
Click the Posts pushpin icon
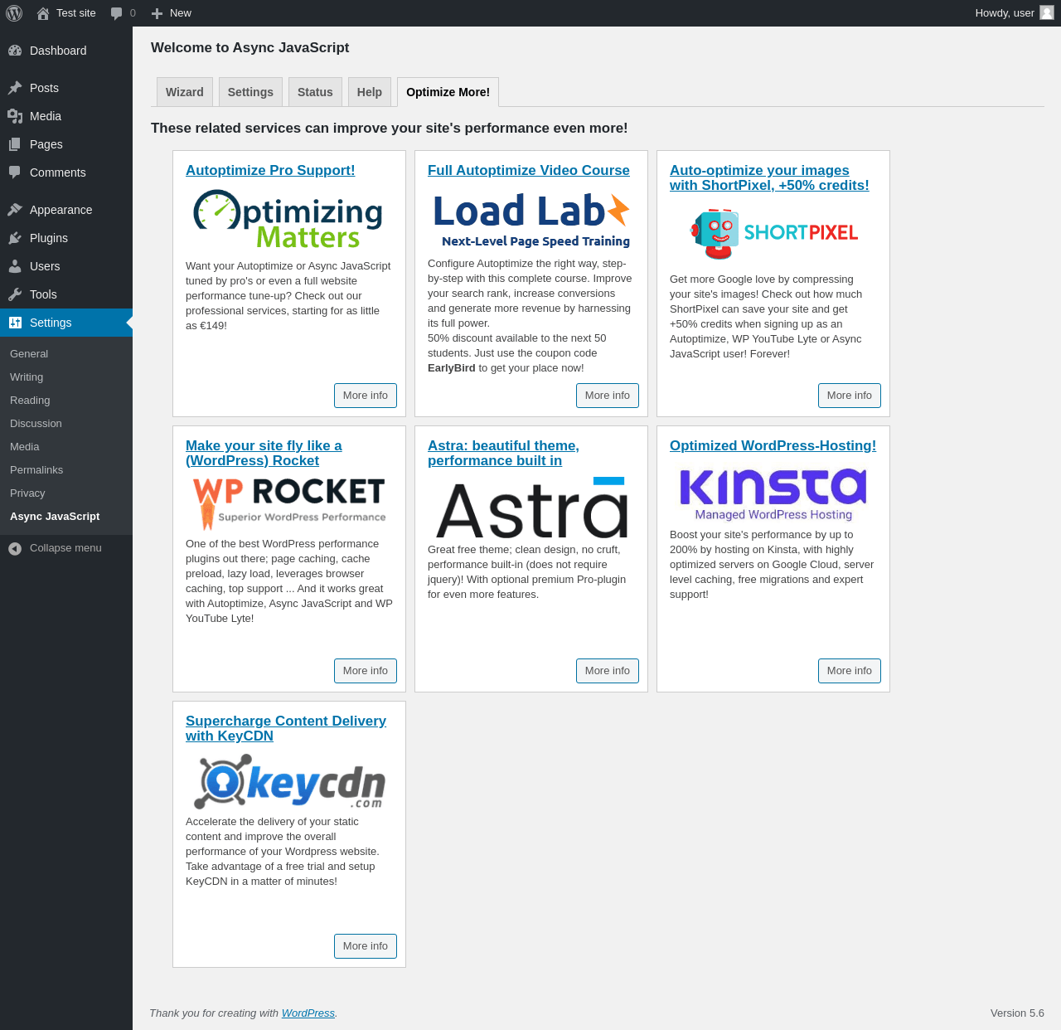tap(15, 88)
